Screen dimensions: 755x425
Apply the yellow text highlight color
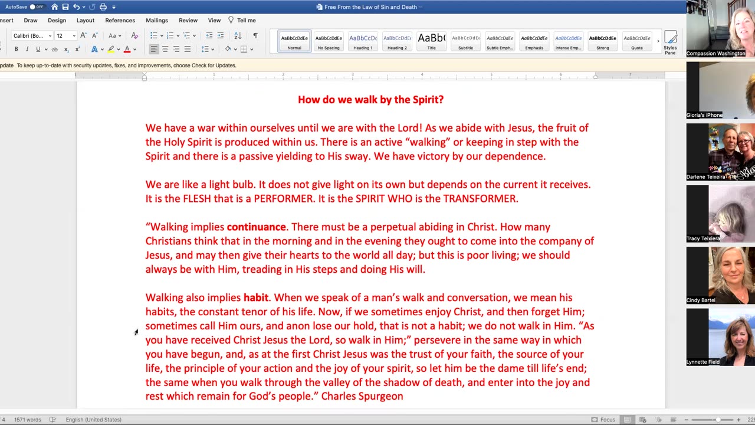pos(110,49)
